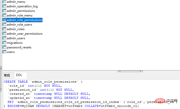Click the admin_role_menu table icon
180x109 pixels.
click(x=4, y=15)
